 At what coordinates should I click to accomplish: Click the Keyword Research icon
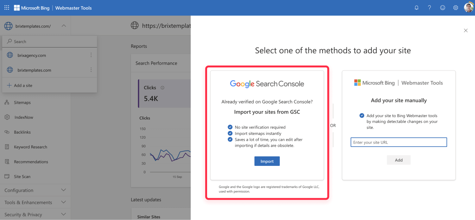click(x=7, y=147)
